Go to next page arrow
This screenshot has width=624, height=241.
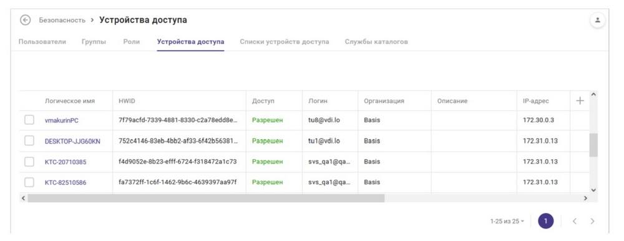(x=593, y=221)
